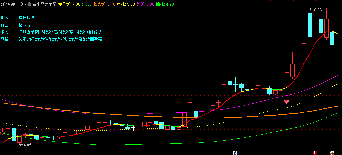
Task: Click the 风格: label
Action: pyautogui.click(x=5, y=39)
